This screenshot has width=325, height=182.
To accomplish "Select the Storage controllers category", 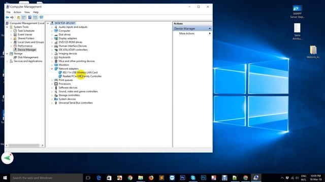I will tap(69, 96).
